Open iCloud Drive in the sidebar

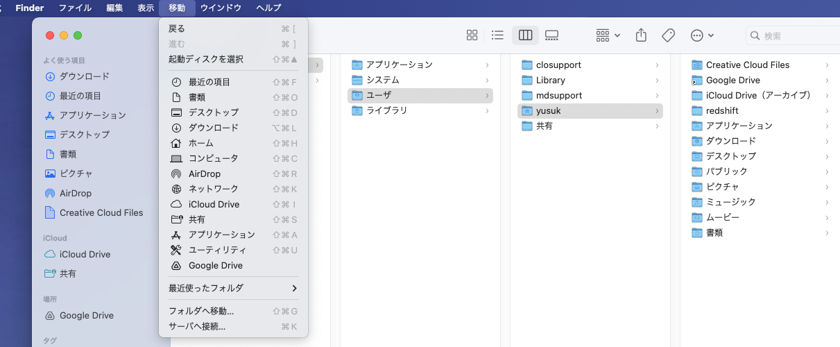point(85,254)
